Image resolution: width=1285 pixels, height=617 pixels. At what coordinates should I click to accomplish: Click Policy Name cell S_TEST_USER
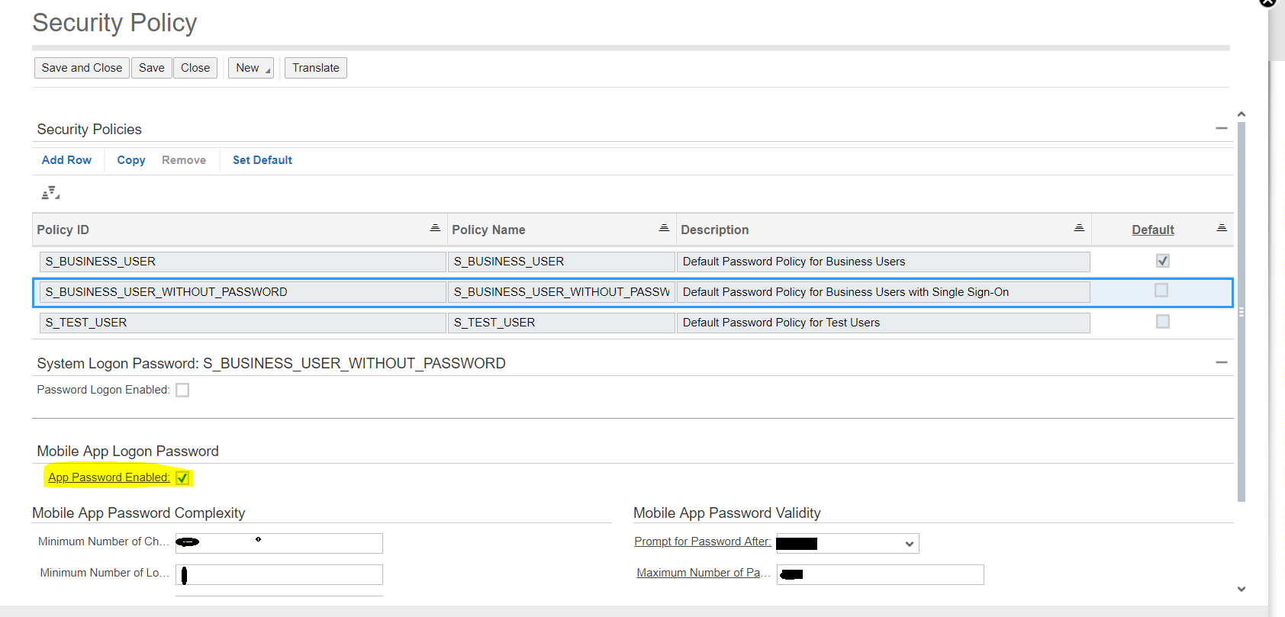click(562, 323)
